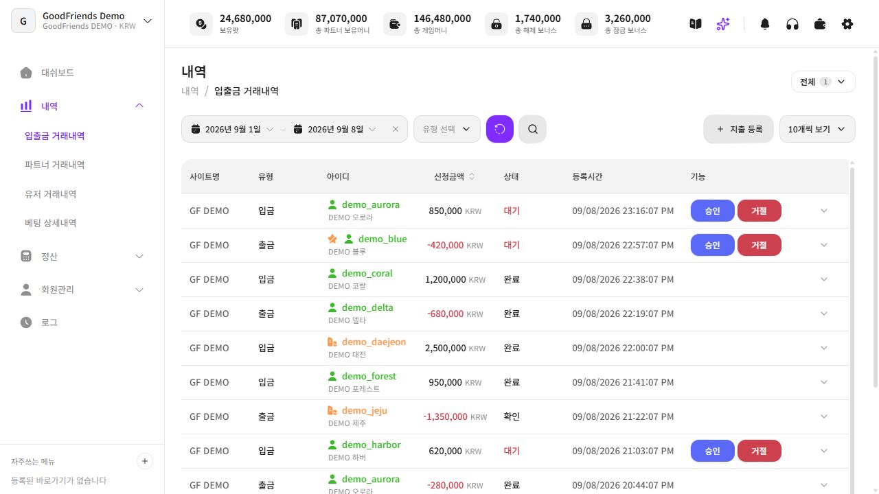Open 유저 거래내역 submenu
879x494 pixels.
(51, 194)
